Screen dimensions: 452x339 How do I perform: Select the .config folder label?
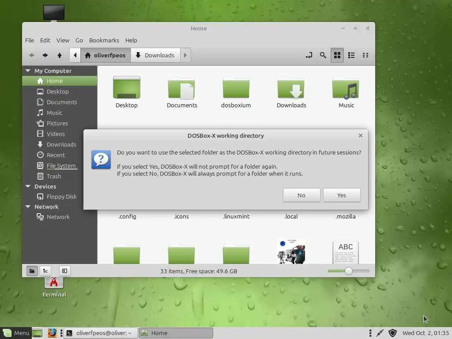(x=127, y=216)
